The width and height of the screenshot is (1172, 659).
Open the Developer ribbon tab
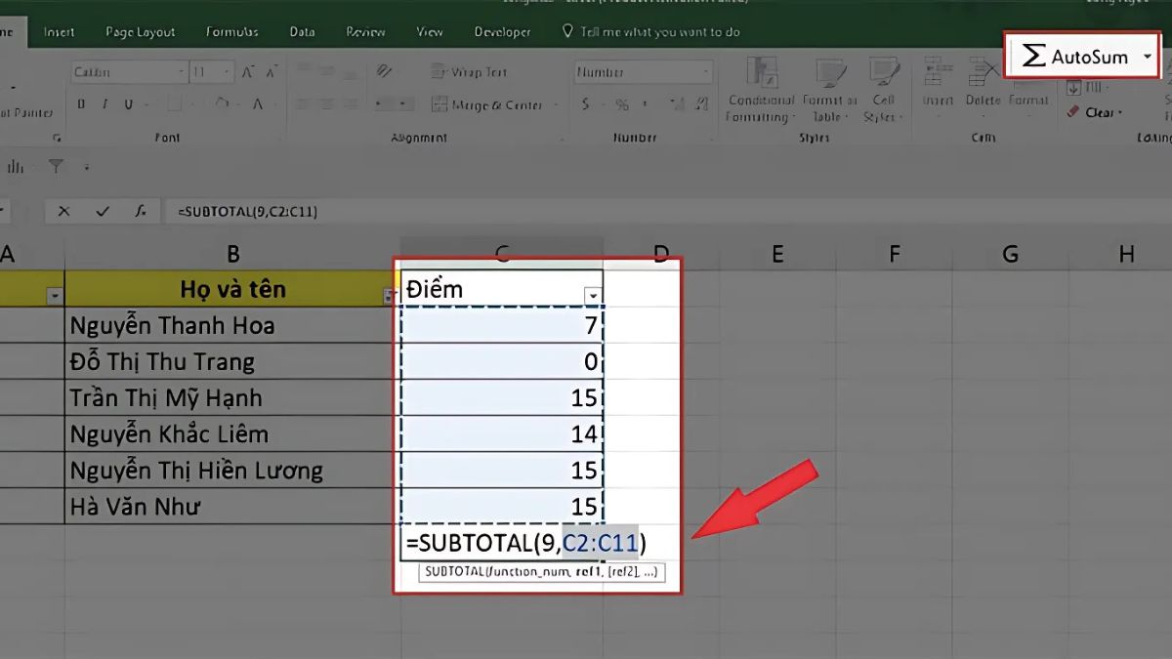click(x=502, y=30)
